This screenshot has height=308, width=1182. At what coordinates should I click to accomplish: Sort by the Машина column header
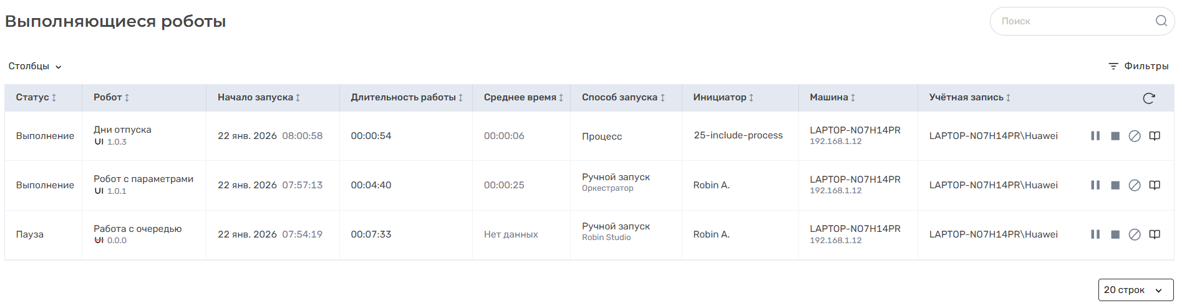[833, 97]
